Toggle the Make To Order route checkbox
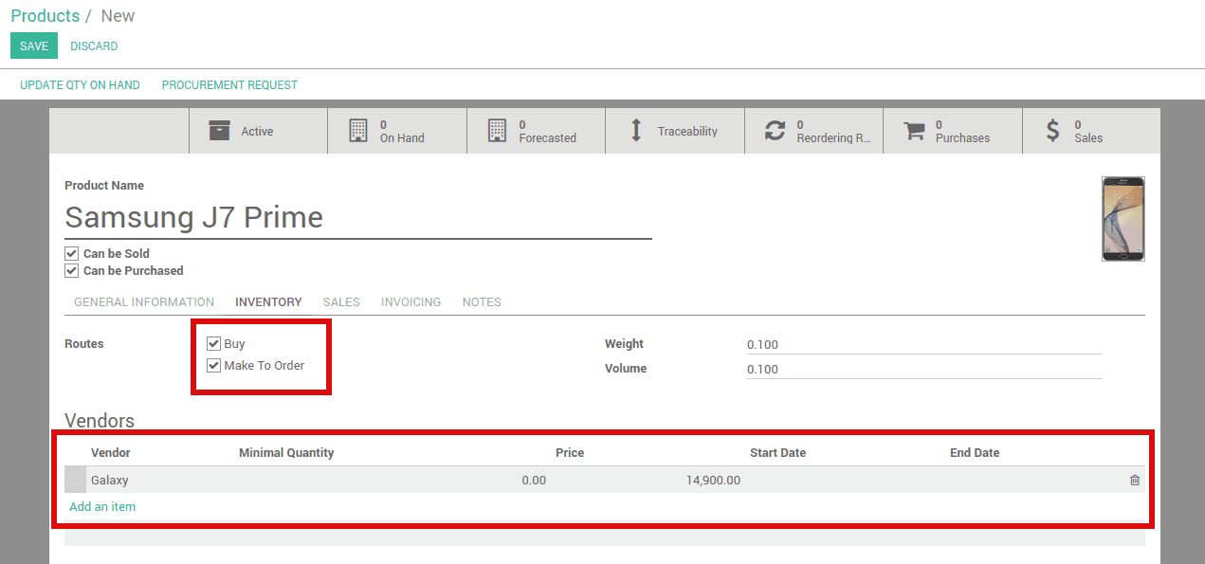The image size is (1205, 564). point(213,365)
